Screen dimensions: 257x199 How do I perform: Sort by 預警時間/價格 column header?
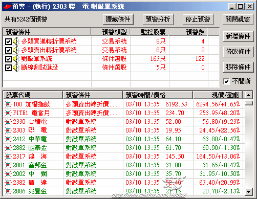pyautogui.click(x=158, y=95)
